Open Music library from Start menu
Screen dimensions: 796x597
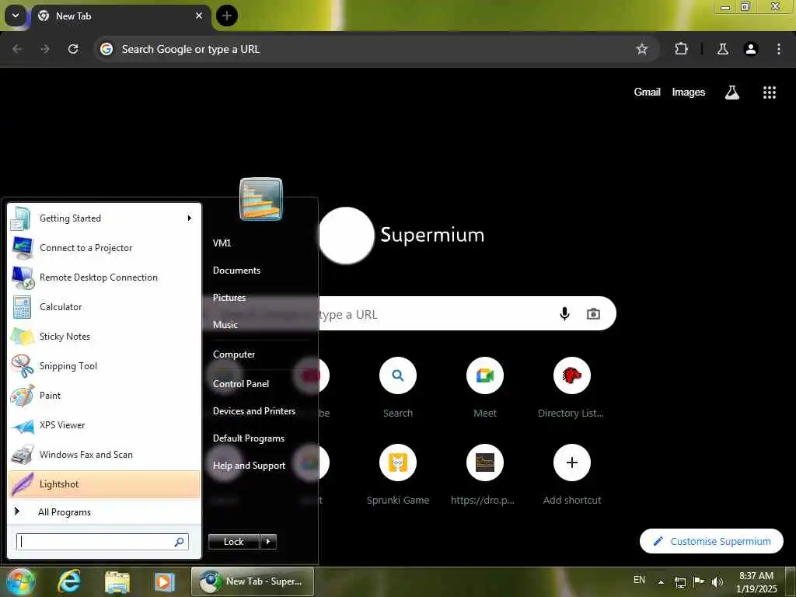click(225, 325)
